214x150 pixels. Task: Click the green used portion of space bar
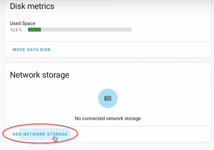click(34, 30)
